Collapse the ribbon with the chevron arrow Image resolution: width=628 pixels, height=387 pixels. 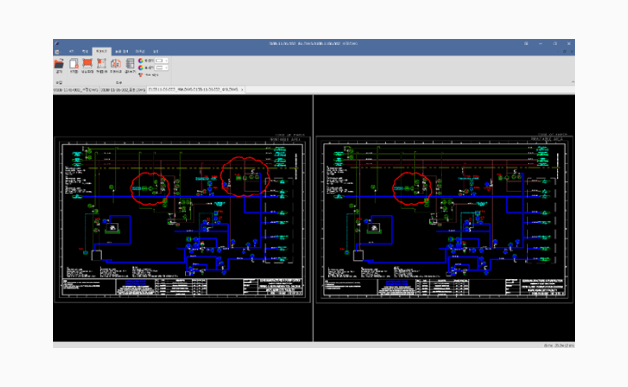(x=572, y=82)
